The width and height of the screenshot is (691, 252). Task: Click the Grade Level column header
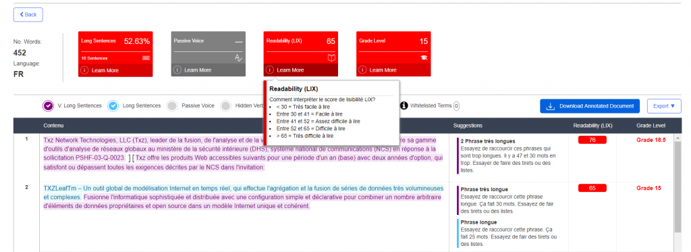(x=651, y=126)
